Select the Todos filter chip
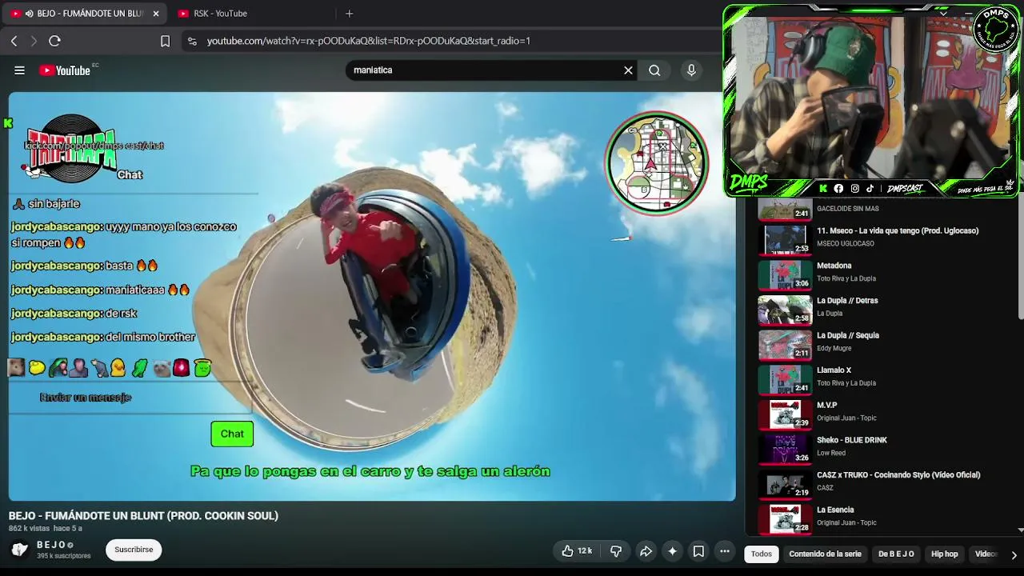The width and height of the screenshot is (1024, 576). [x=762, y=554]
